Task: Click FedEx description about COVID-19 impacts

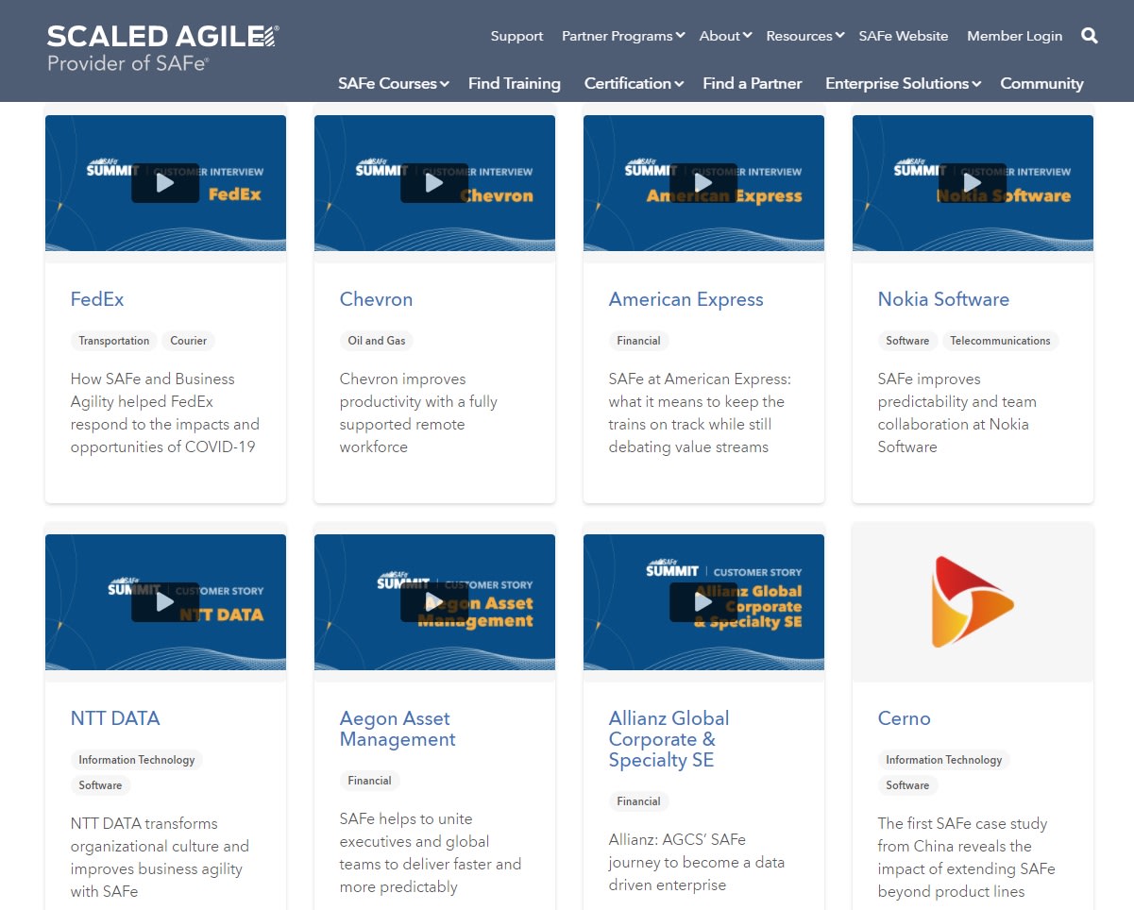Action: pos(165,413)
